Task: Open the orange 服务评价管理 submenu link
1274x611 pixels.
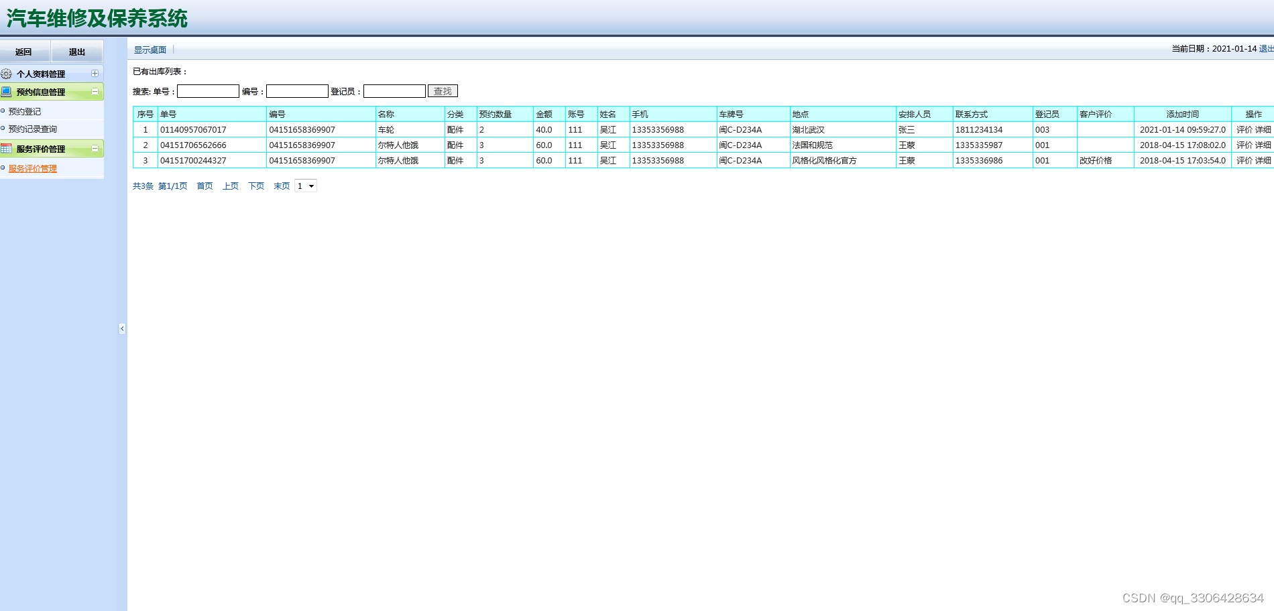Action: click(x=33, y=169)
